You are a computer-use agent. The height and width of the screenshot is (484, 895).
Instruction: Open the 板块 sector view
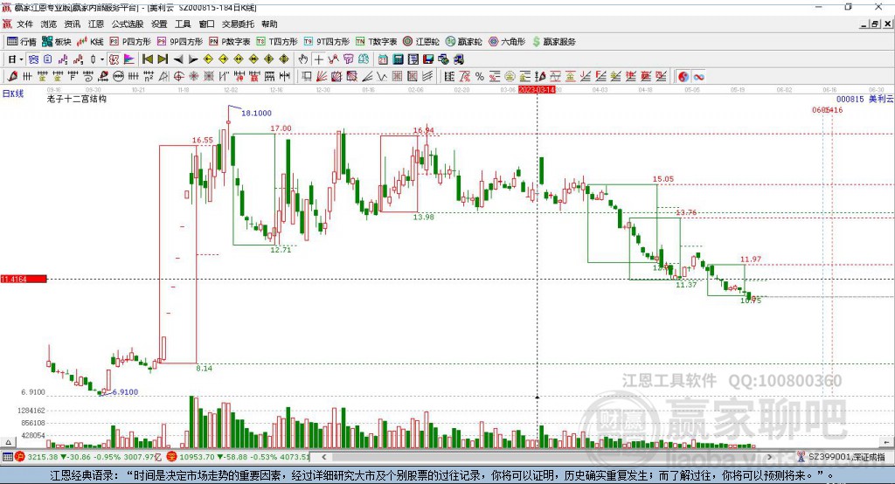(57, 42)
